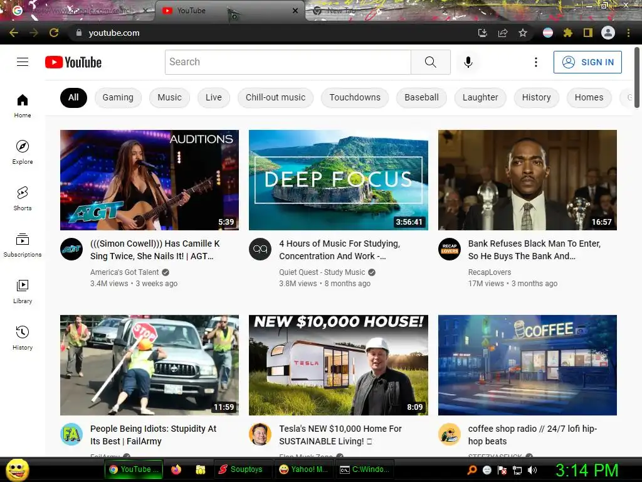Open People Being Idiots FailArmy title
Viewport: 642px width, 482px height.
pyautogui.click(x=153, y=435)
